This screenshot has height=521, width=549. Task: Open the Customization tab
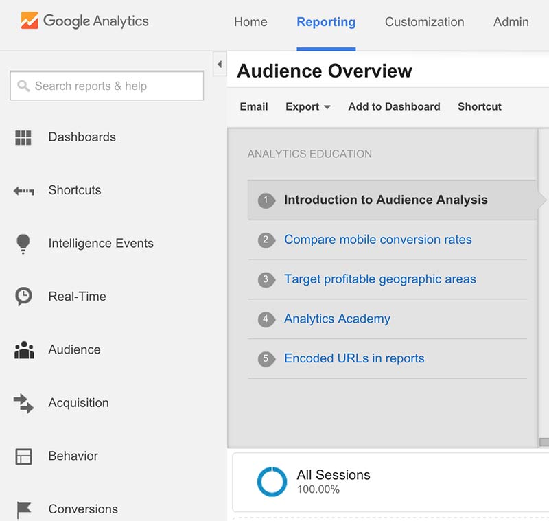click(x=424, y=22)
